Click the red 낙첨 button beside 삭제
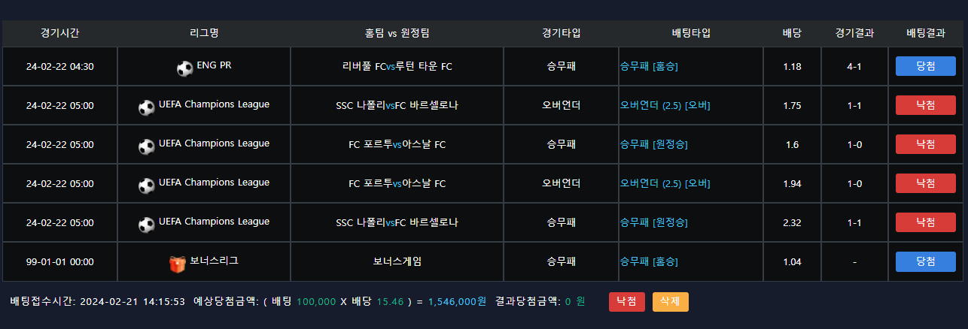Screen dimensions: 968x329 point(626,301)
